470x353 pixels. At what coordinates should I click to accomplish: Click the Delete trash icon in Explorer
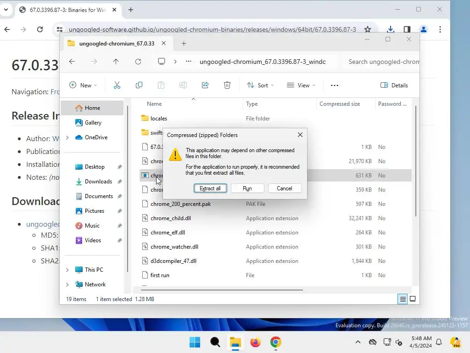tap(227, 85)
